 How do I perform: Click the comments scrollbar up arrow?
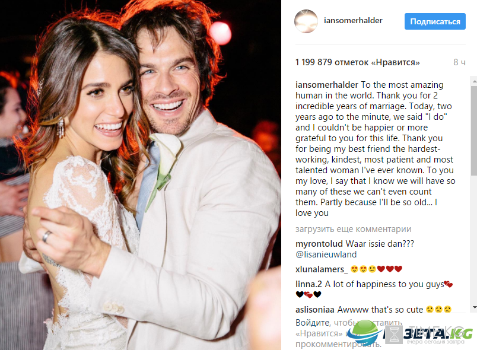point(474,81)
